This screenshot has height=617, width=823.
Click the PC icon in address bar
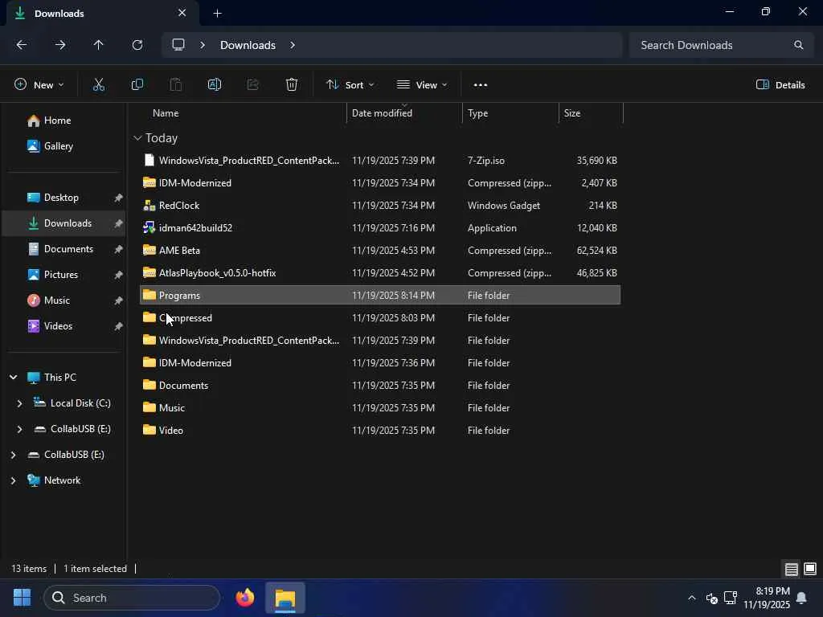[178, 45]
